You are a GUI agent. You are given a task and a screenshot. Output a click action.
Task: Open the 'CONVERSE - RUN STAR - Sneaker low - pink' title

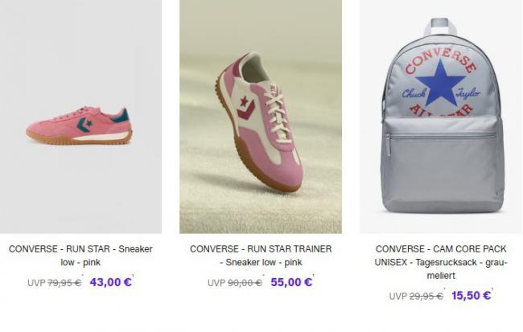(80, 256)
